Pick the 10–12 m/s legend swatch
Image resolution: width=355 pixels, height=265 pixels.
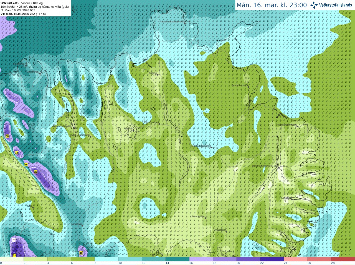(130, 259)
